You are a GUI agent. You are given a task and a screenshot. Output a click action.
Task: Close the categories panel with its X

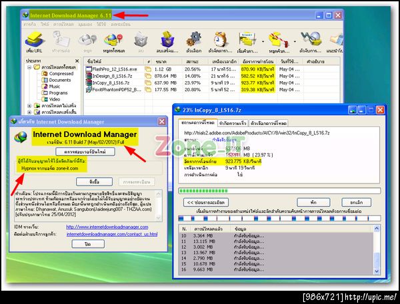(77, 61)
